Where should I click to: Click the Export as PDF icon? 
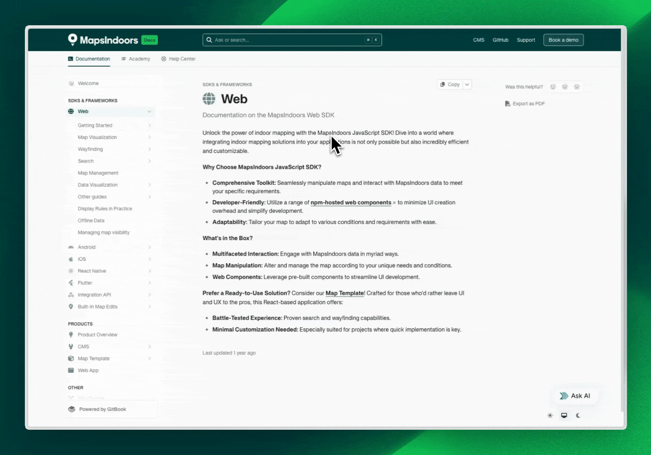507,104
